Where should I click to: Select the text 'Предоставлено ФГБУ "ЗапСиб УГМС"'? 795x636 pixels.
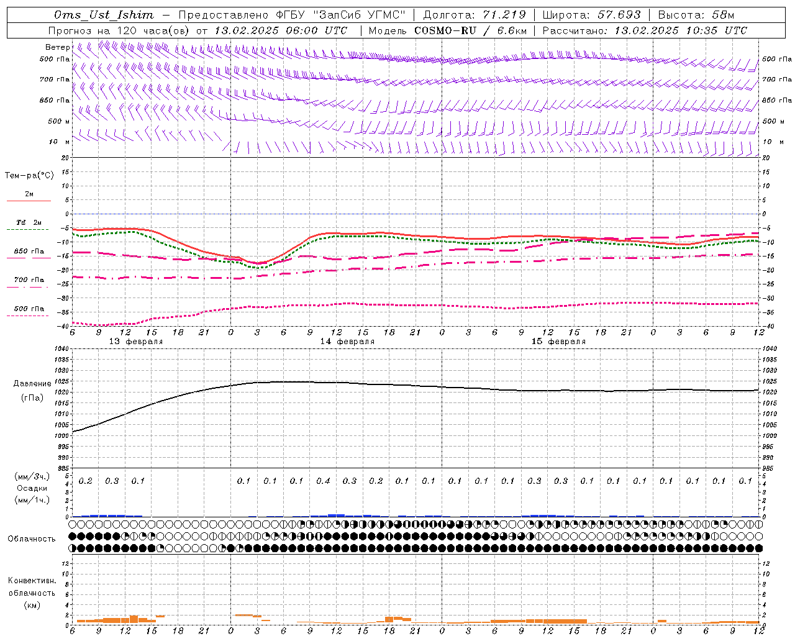tap(292, 15)
